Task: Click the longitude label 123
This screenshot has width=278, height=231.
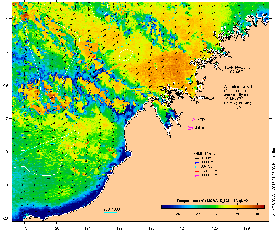Action: click(x=152, y=228)
